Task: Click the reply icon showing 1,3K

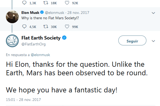Action: click(x=24, y=3)
